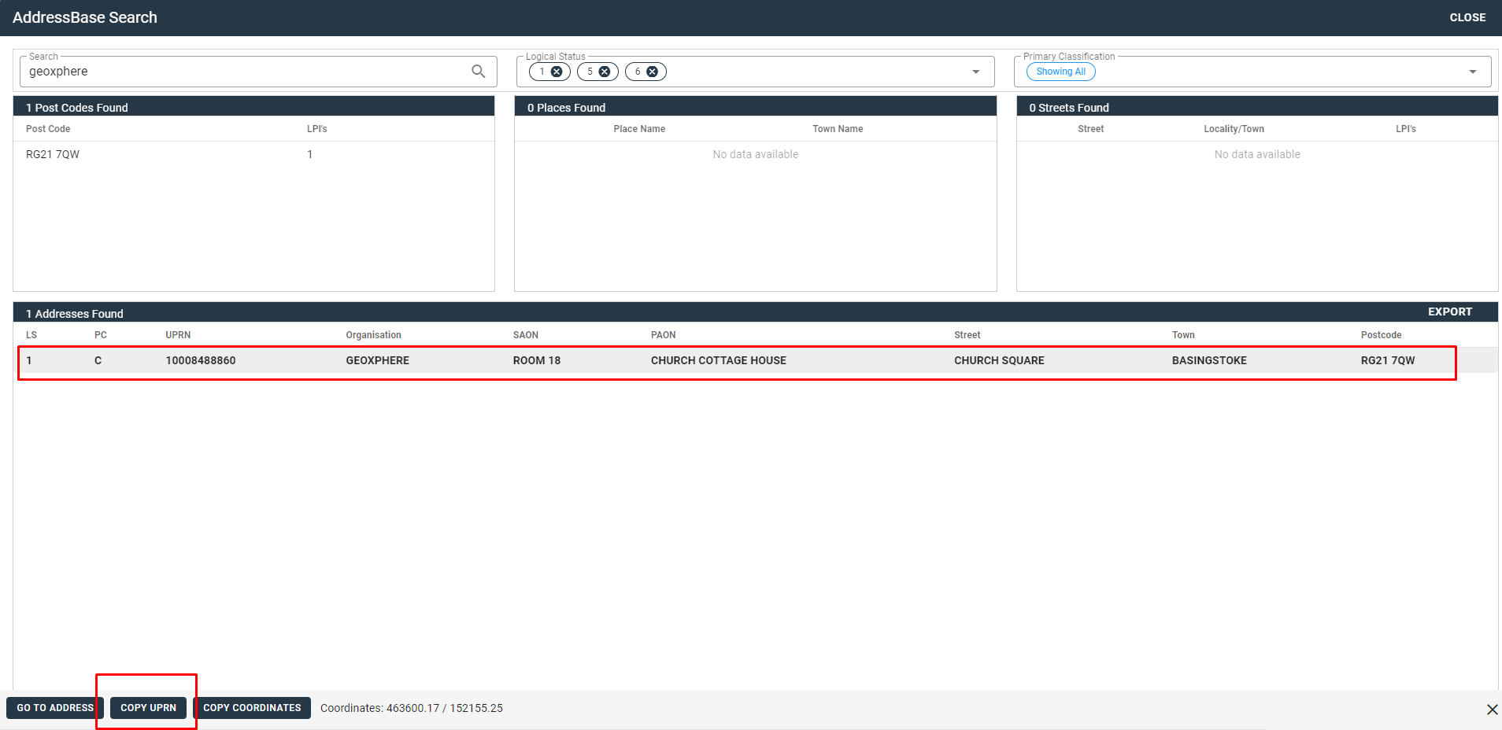The width and height of the screenshot is (1502, 730).
Task: Click the Post Code column header
Action: [x=48, y=129]
